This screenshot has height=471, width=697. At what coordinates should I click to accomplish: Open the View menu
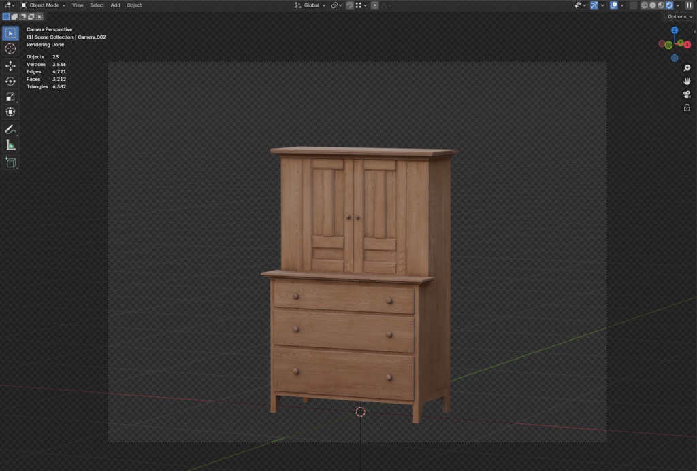pyautogui.click(x=78, y=5)
